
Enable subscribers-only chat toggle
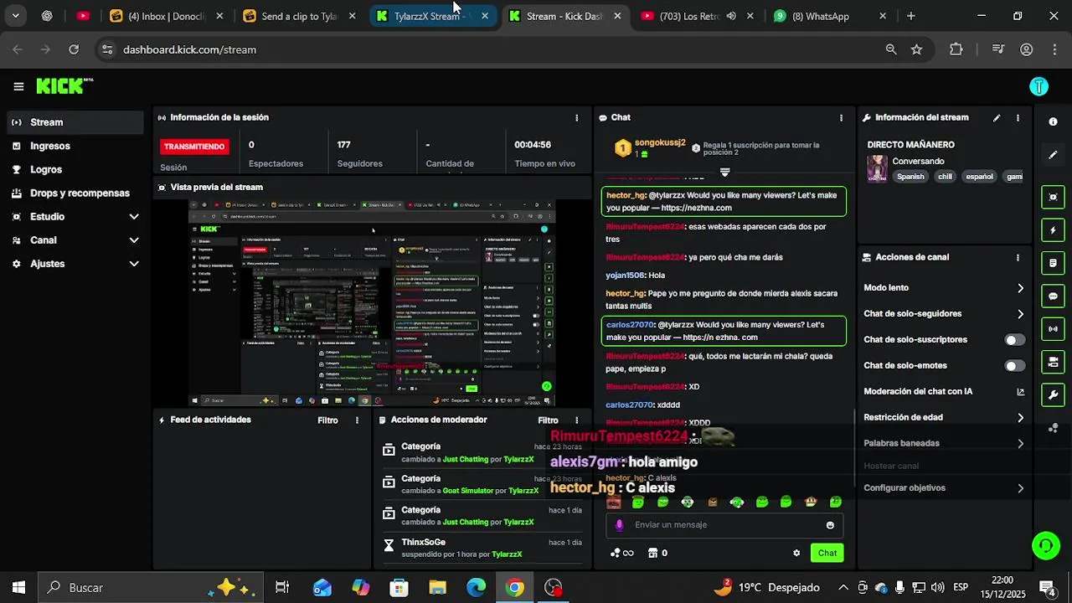[x=1014, y=340]
